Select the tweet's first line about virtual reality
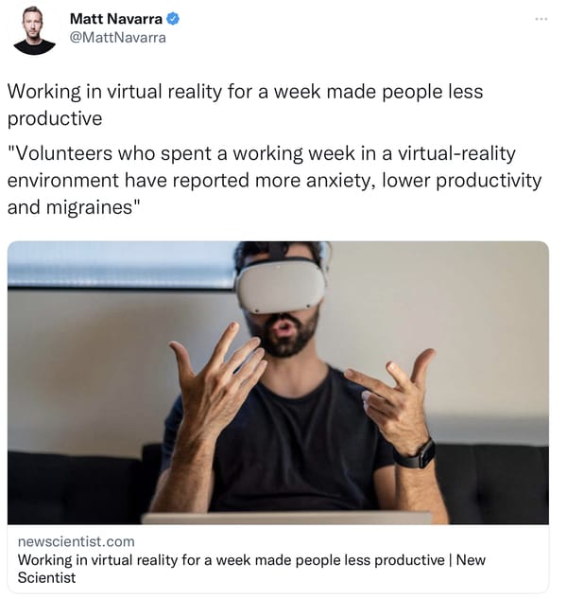Screen dimensions: 567x599 click(x=246, y=105)
